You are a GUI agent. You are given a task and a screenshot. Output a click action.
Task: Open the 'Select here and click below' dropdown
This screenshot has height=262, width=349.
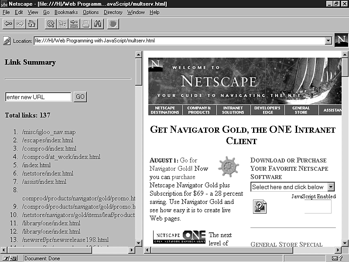331,187
